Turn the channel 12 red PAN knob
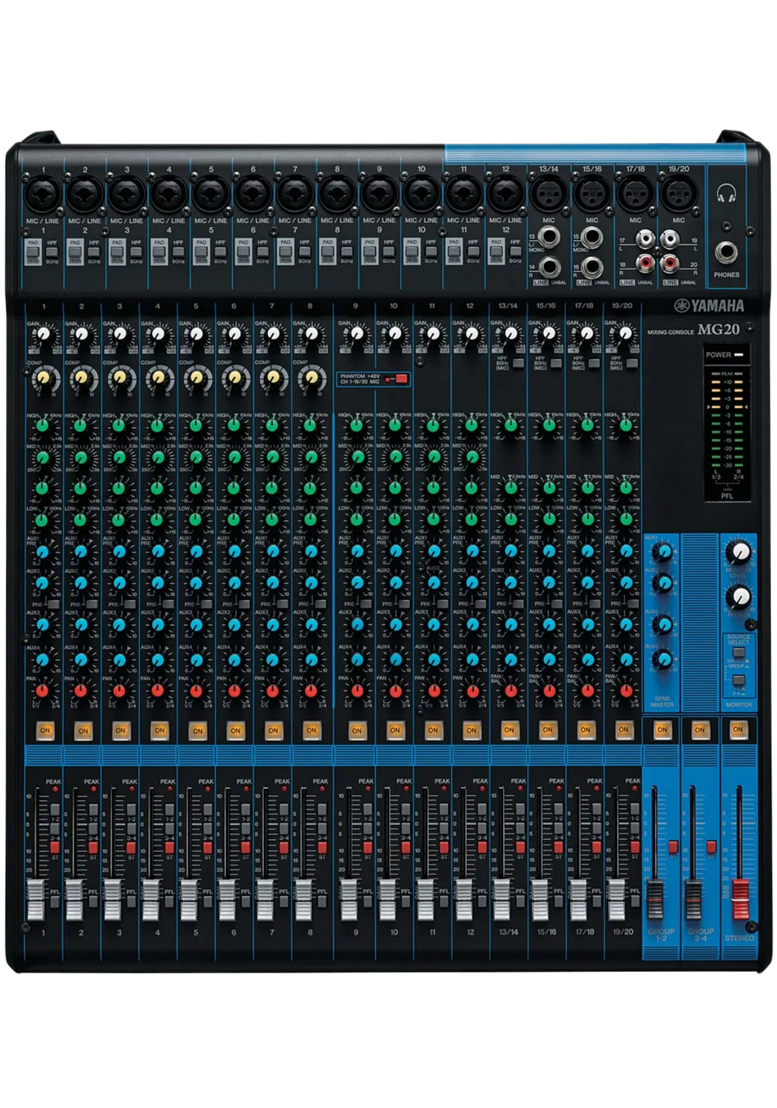 pyautogui.click(x=471, y=691)
